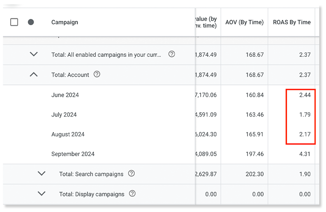Screen dimensions: 326x212
Task: Click the June 2024 AOV value 160.84
Action: coord(253,95)
